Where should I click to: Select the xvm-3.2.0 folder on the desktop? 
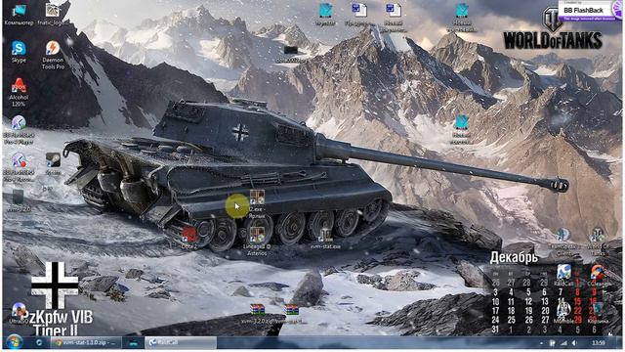coord(19,200)
